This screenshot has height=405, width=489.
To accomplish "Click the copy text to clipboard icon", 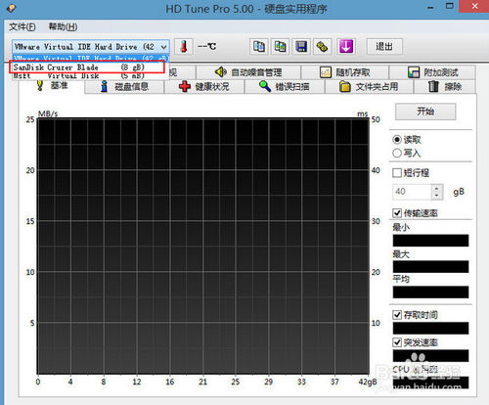I will tap(259, 47).
